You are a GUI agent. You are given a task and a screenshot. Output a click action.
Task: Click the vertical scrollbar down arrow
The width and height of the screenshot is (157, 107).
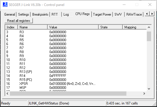pyautogui.click(x=149, y=89)
